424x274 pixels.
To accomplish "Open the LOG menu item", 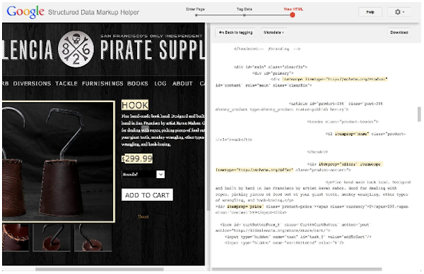I will tap(160, 84).
